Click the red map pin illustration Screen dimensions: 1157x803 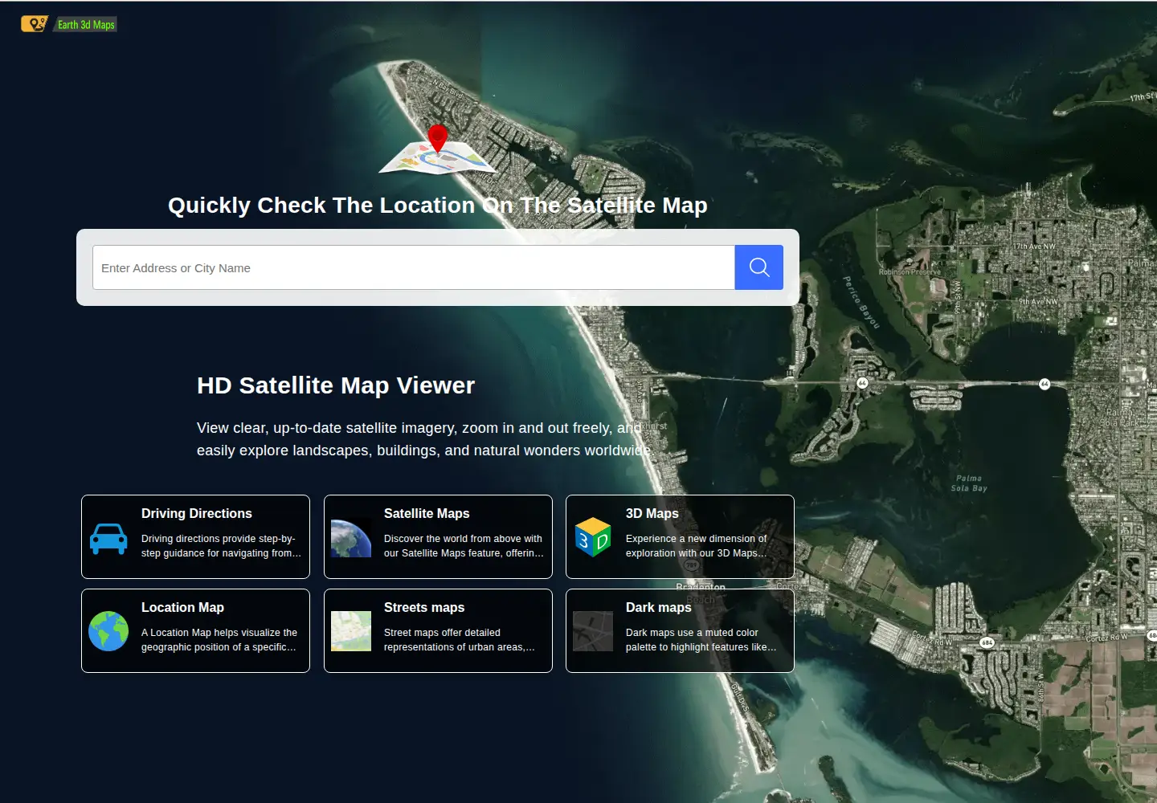pyautogui.click(x=438, y=149)
